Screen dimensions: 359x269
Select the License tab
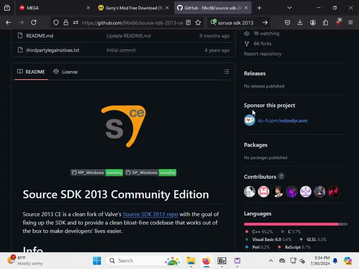click(x=66, y=72)
